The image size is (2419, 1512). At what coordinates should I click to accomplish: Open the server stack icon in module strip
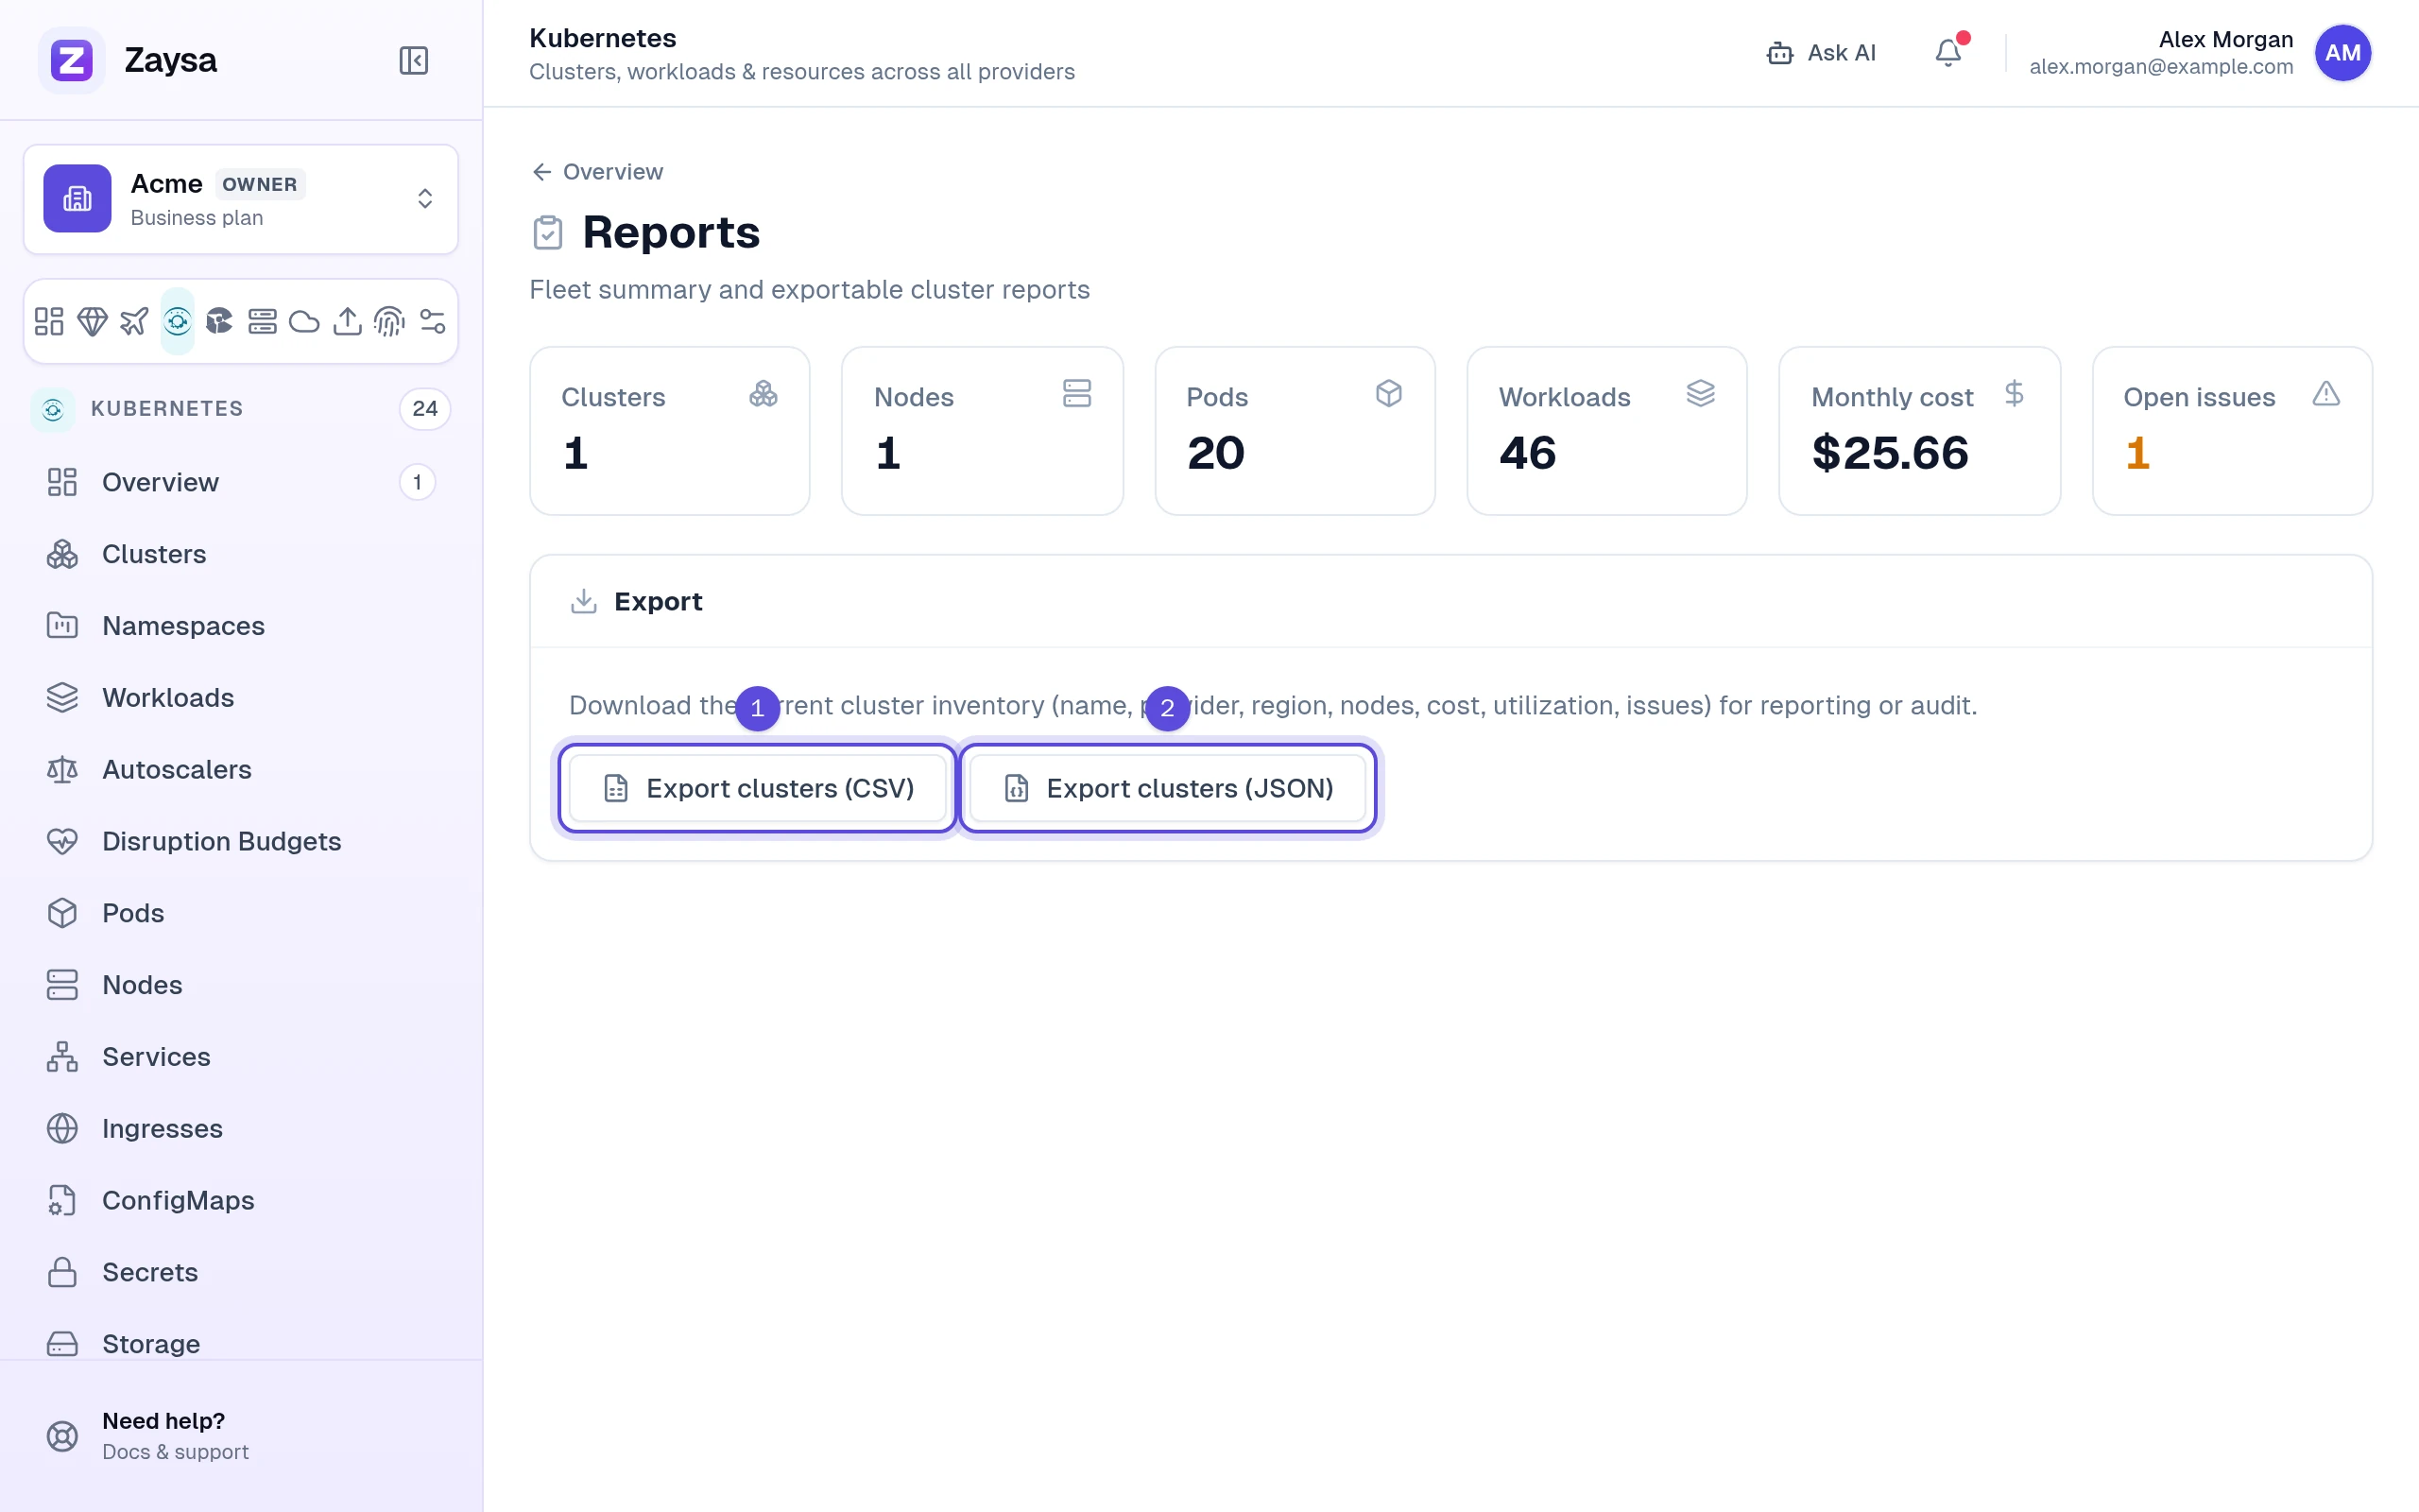[262, 321]
